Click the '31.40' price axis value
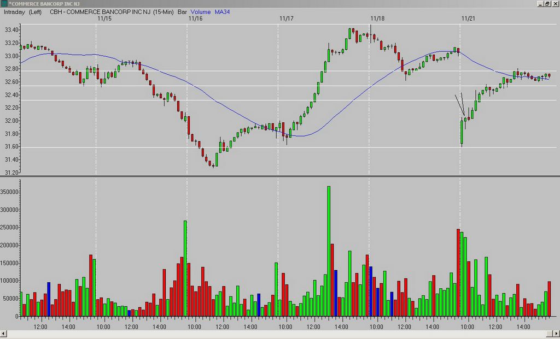Image resolution: width=560 pixels, height=339 pixels. (x=12, y=160)
